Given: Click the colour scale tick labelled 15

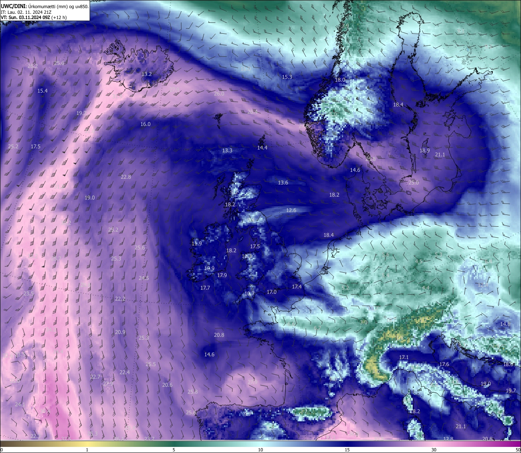Looking at the screenshot, I should point(347,450).
